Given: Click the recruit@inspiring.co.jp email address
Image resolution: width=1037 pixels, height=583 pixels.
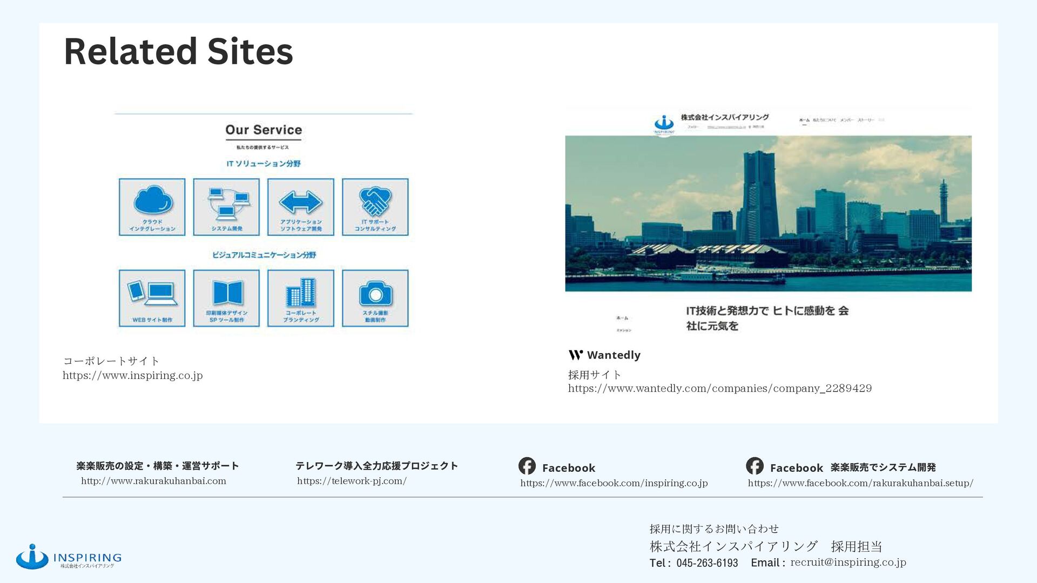Looking at the screenshot, I should 848,562.
